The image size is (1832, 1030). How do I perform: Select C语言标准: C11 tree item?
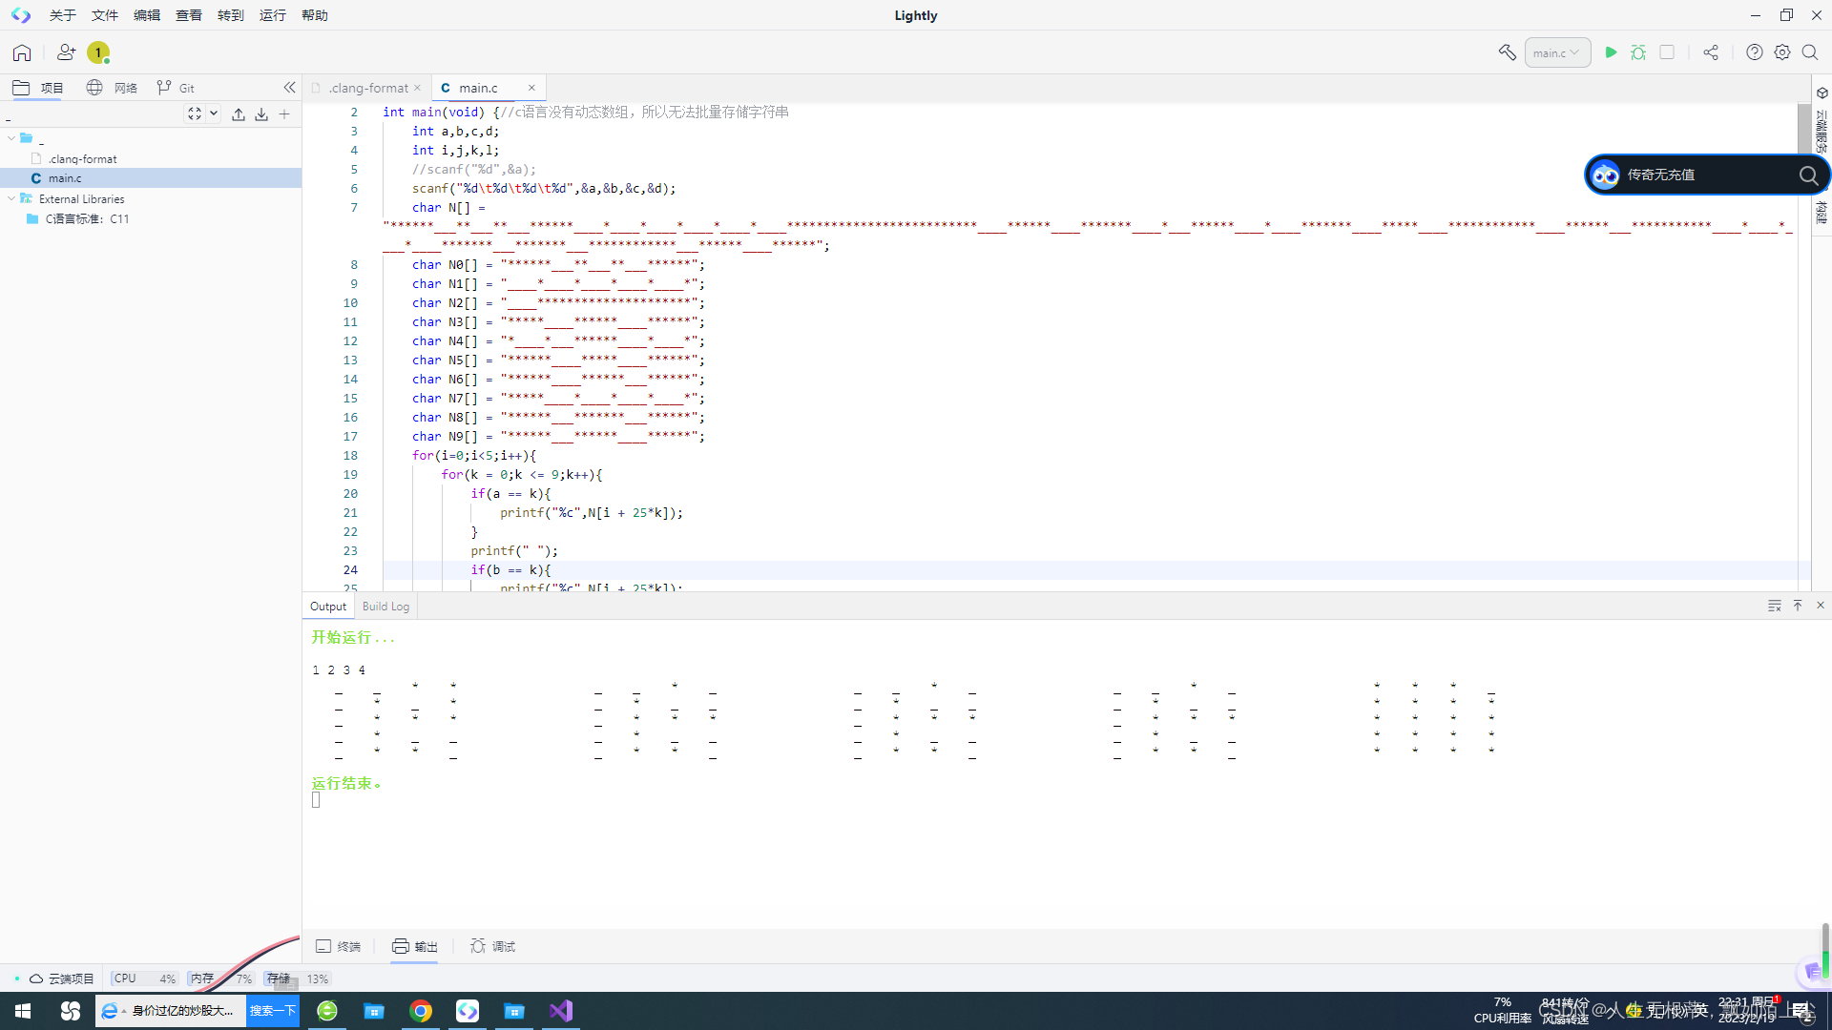click(87, 218)
